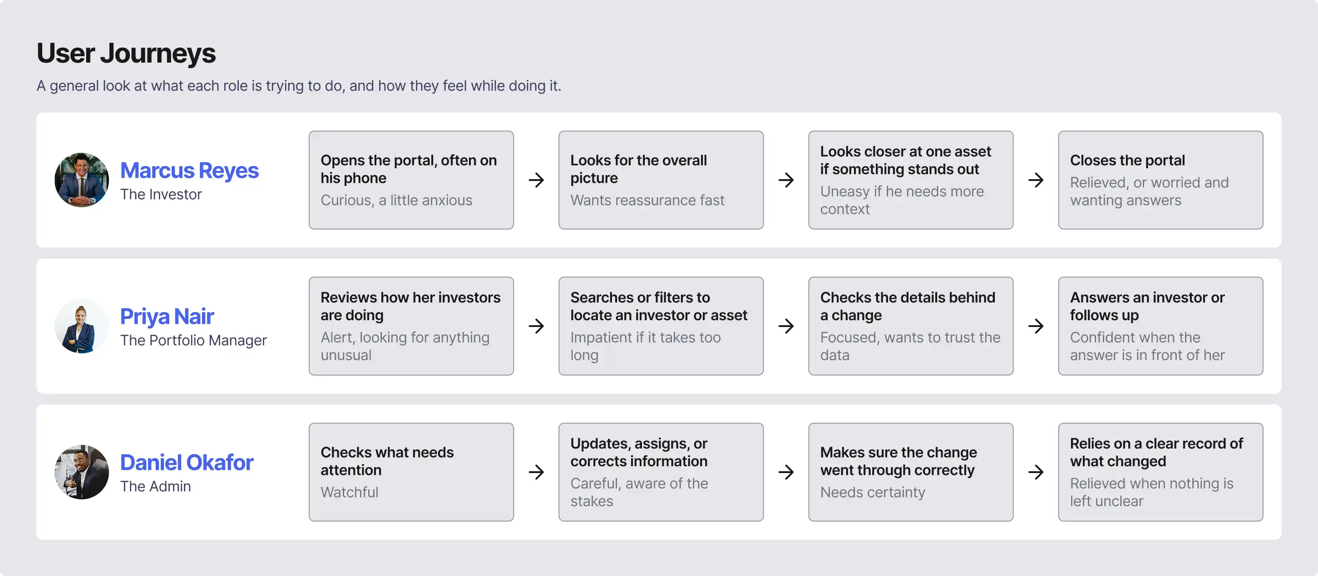The height and width of the screenshot is (576, 1318).
Task: Click the arrow after 'Checks what needs attention'
Action: point(536,472)
